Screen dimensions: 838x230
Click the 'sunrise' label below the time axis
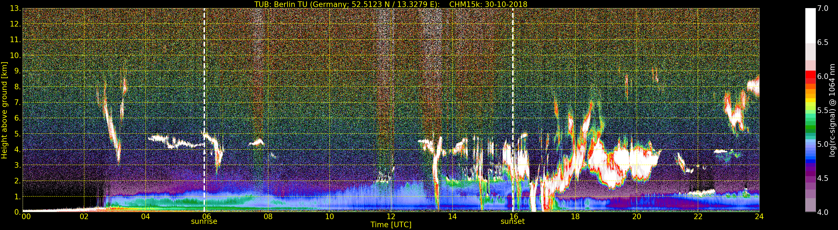[x=204, y=222]
